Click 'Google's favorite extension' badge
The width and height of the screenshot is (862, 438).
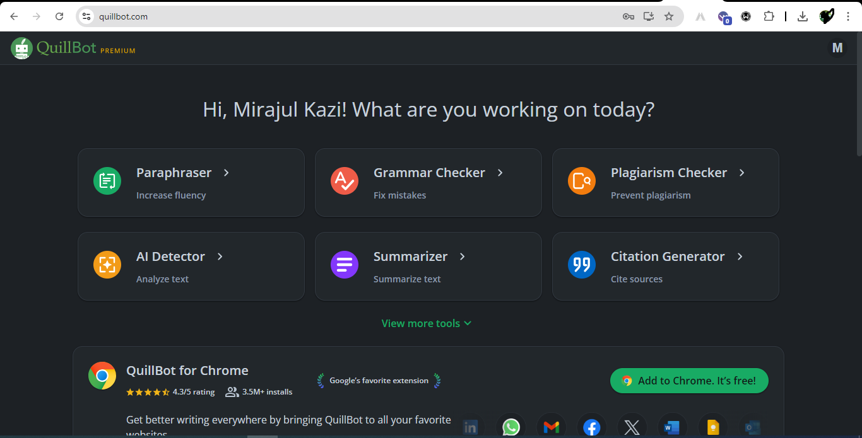click(379, 381)
